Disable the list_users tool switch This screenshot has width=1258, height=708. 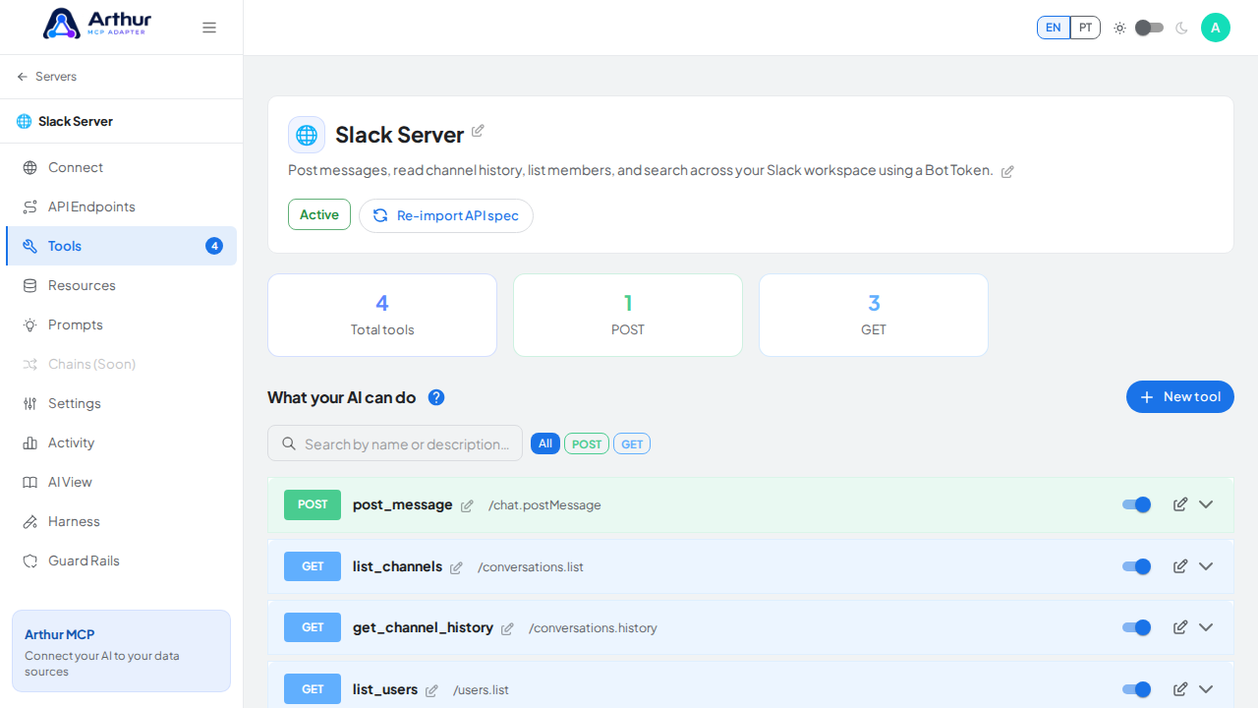1137,689
